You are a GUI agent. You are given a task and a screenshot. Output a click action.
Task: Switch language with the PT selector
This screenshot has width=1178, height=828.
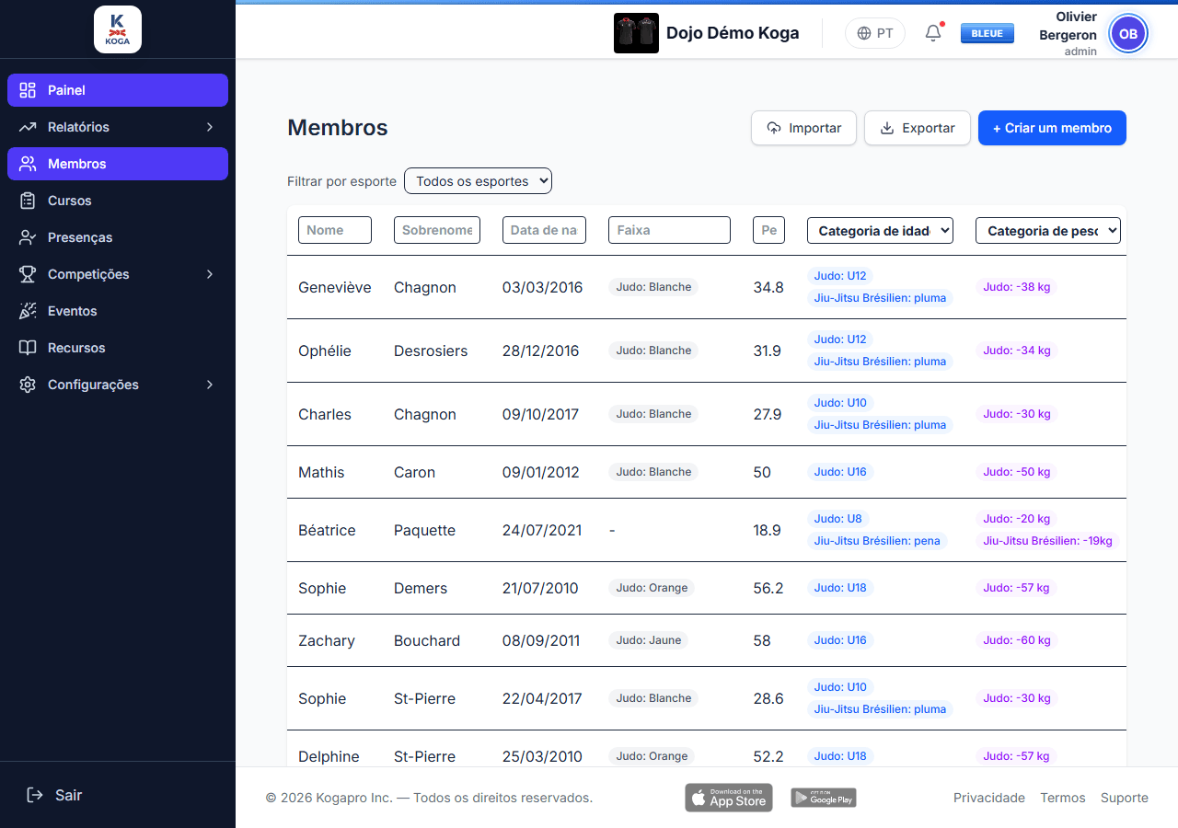click(875, 33)
